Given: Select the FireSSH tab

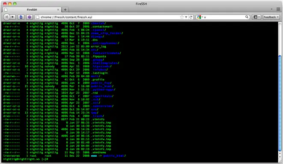Looking at the screenshot, I should [32, 9].
